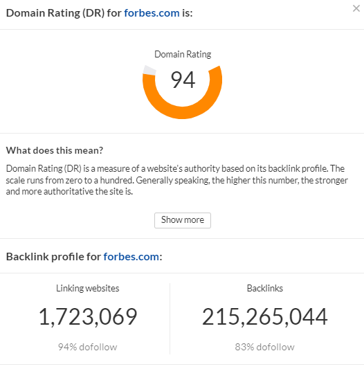
Task: Click the Backlinks label
Action: [x=265, y=288]
